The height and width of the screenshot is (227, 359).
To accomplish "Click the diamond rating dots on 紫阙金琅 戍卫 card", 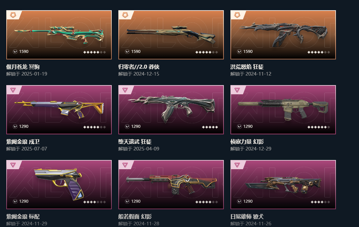I will pyautogui.click(x=94, y=127).
